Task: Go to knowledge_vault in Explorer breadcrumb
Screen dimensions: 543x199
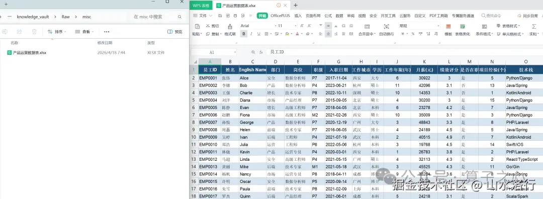Action: point(33,17)
